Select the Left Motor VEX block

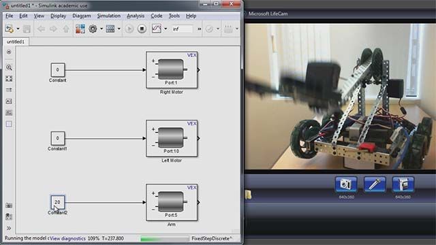pos(172,138)
